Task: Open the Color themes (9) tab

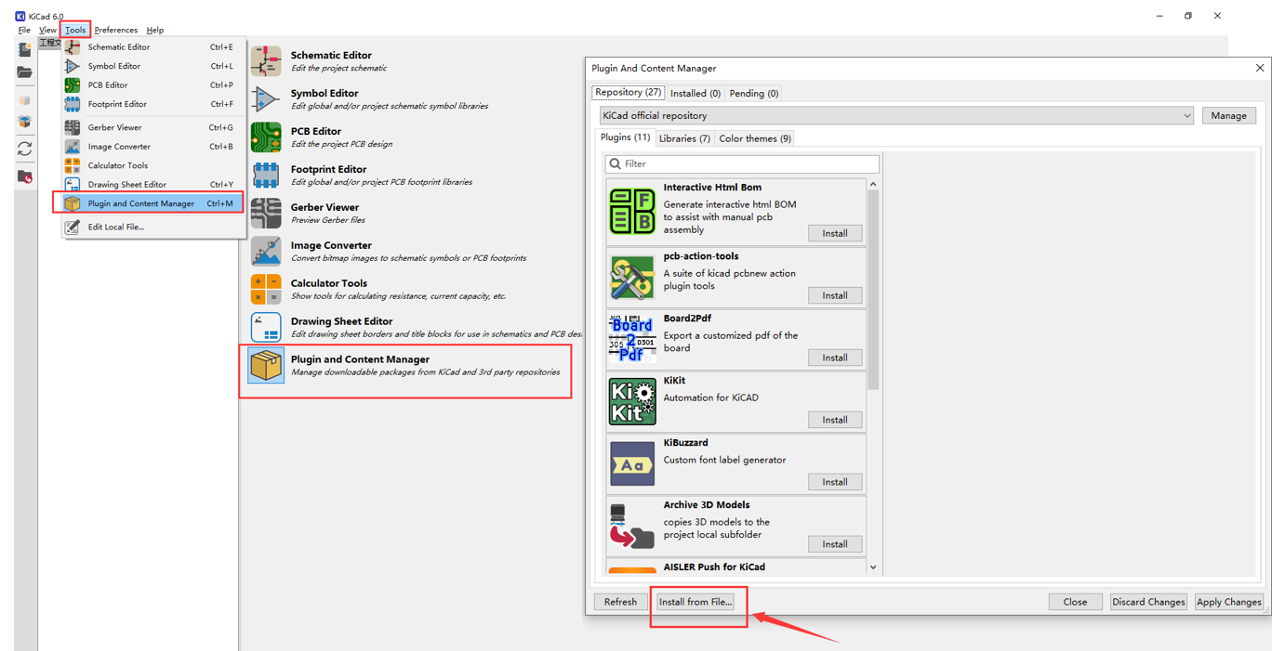Action: click(755, 138)
